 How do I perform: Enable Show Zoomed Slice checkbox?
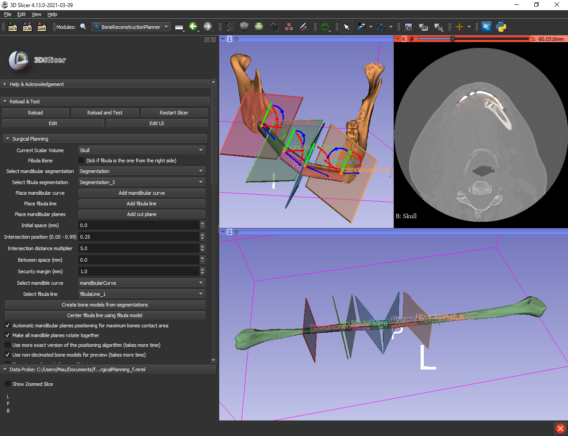[x=8, y=384]
